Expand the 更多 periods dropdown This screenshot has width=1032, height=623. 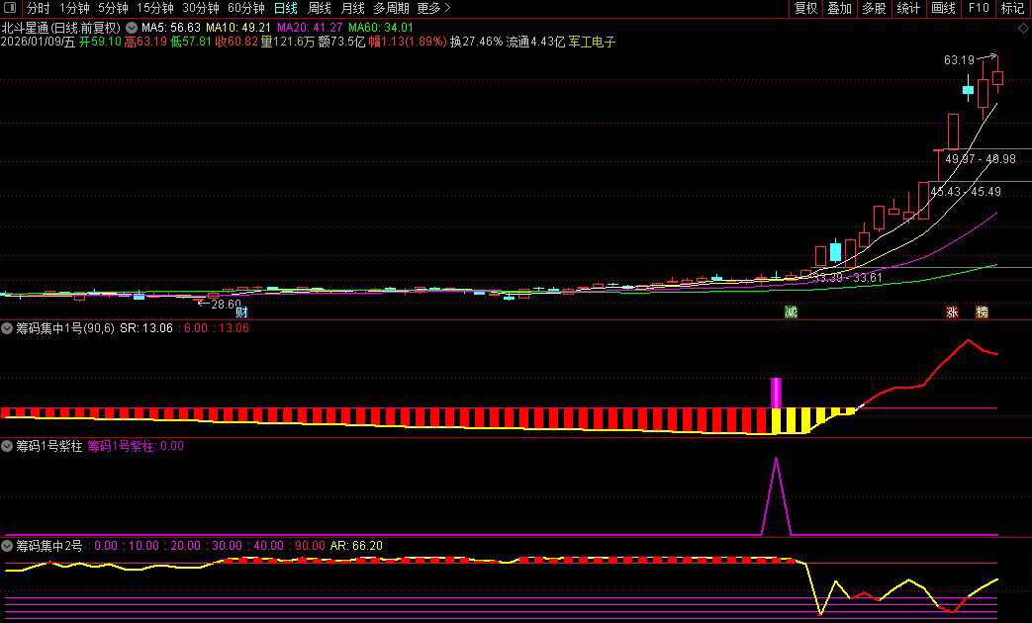click(x=433, y=8)
